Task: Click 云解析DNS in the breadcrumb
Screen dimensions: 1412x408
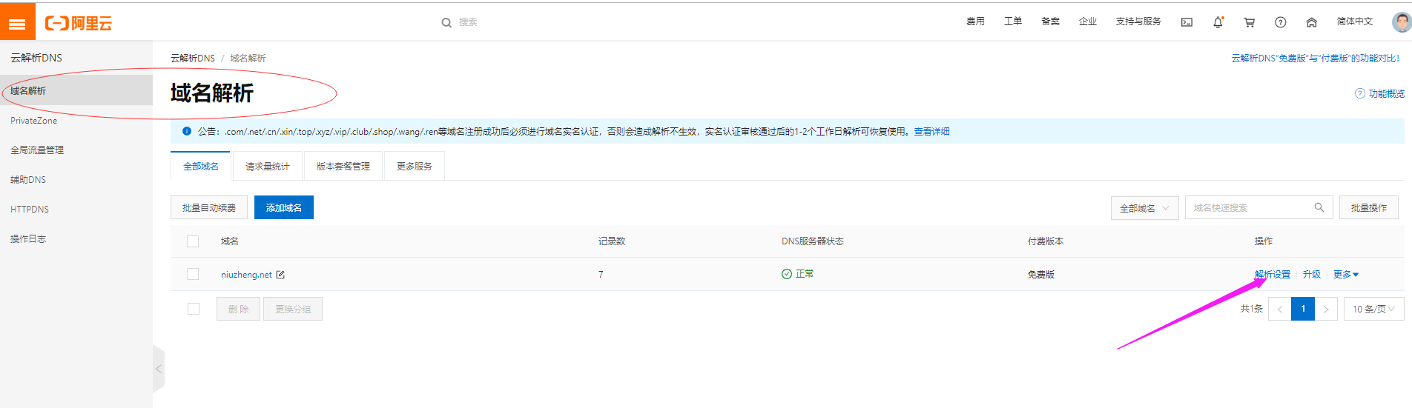Action: click(x=193, y=58)
